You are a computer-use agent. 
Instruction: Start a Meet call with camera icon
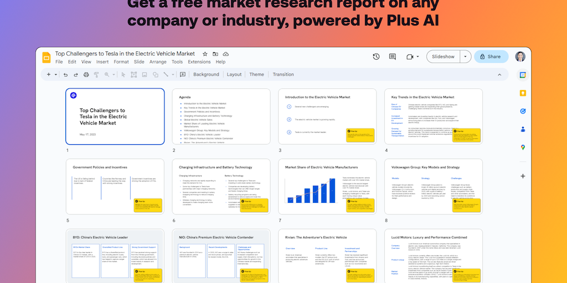point(410,57)
